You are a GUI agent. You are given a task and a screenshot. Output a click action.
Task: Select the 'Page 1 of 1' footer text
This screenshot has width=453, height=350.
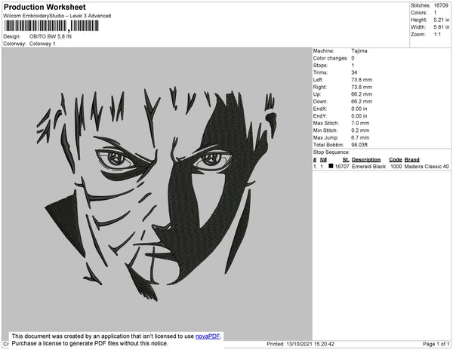[x=436, y=344]
